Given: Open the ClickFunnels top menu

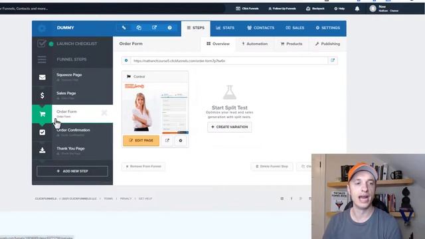Looking at the screenshot, I should coord(247,9).
